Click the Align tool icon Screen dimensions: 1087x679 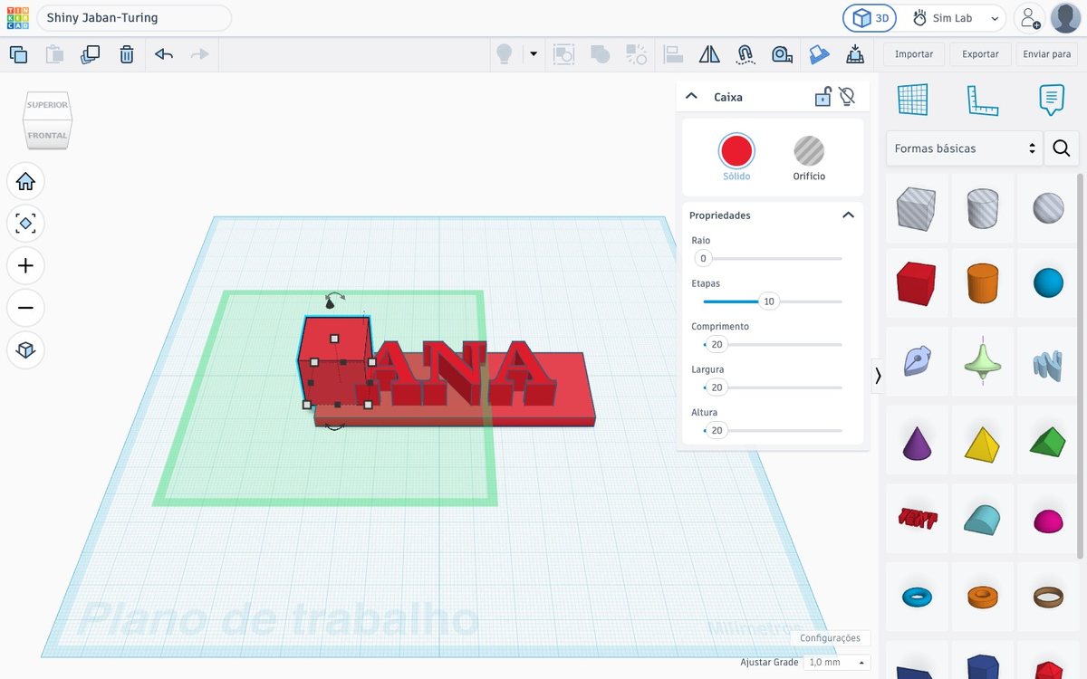pos(673,54)
